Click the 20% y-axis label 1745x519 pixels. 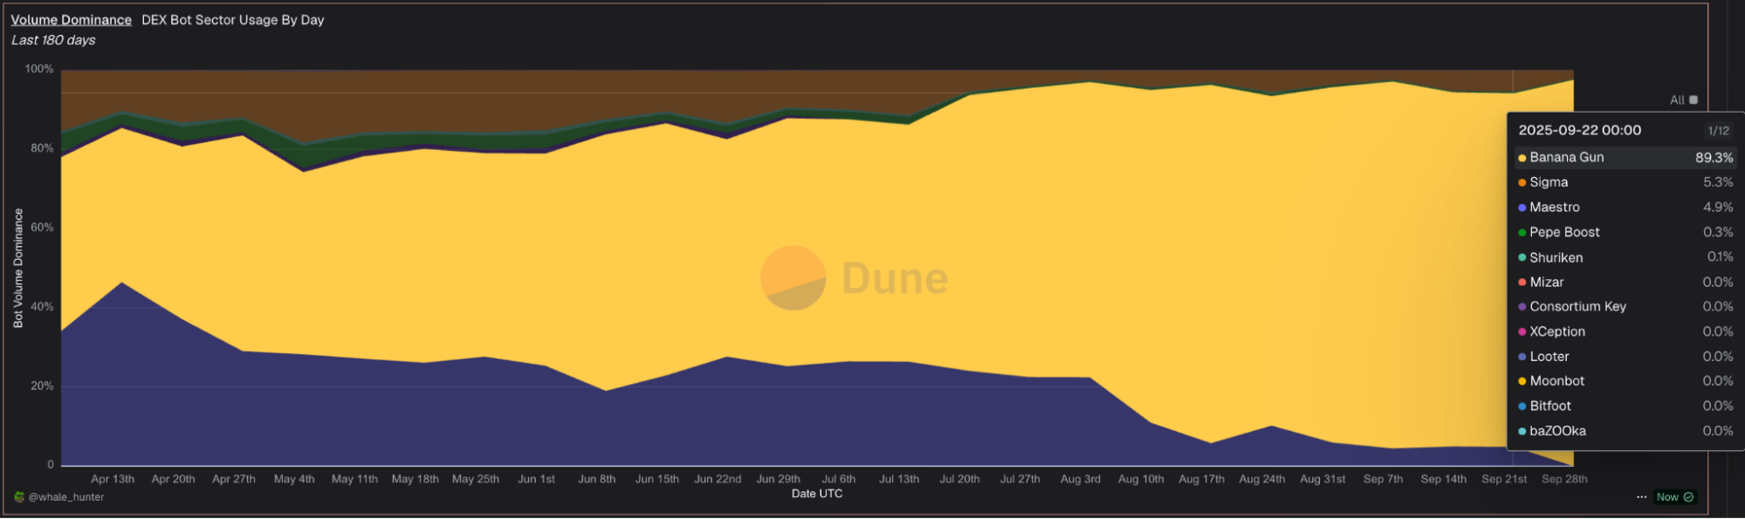(x=42, y=386)
